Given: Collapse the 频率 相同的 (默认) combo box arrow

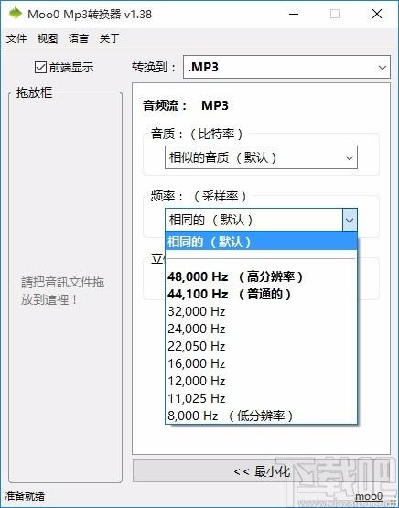Looking at the screenshot, I should [x=350, y=220].
